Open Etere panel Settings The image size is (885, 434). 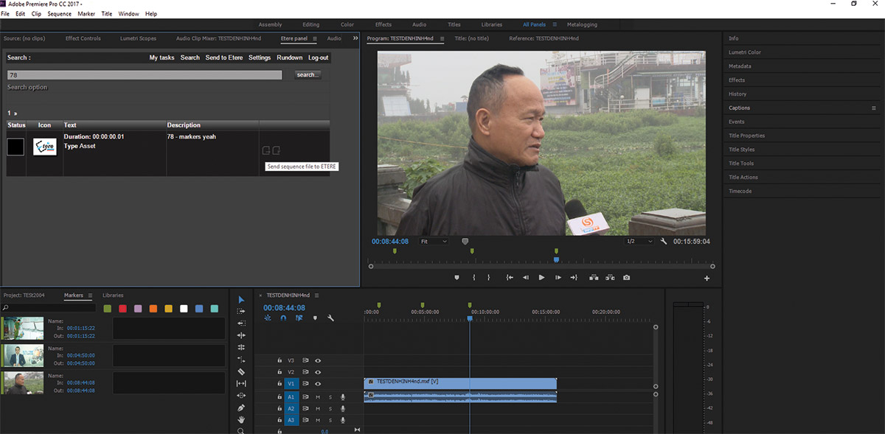point(260,57)
